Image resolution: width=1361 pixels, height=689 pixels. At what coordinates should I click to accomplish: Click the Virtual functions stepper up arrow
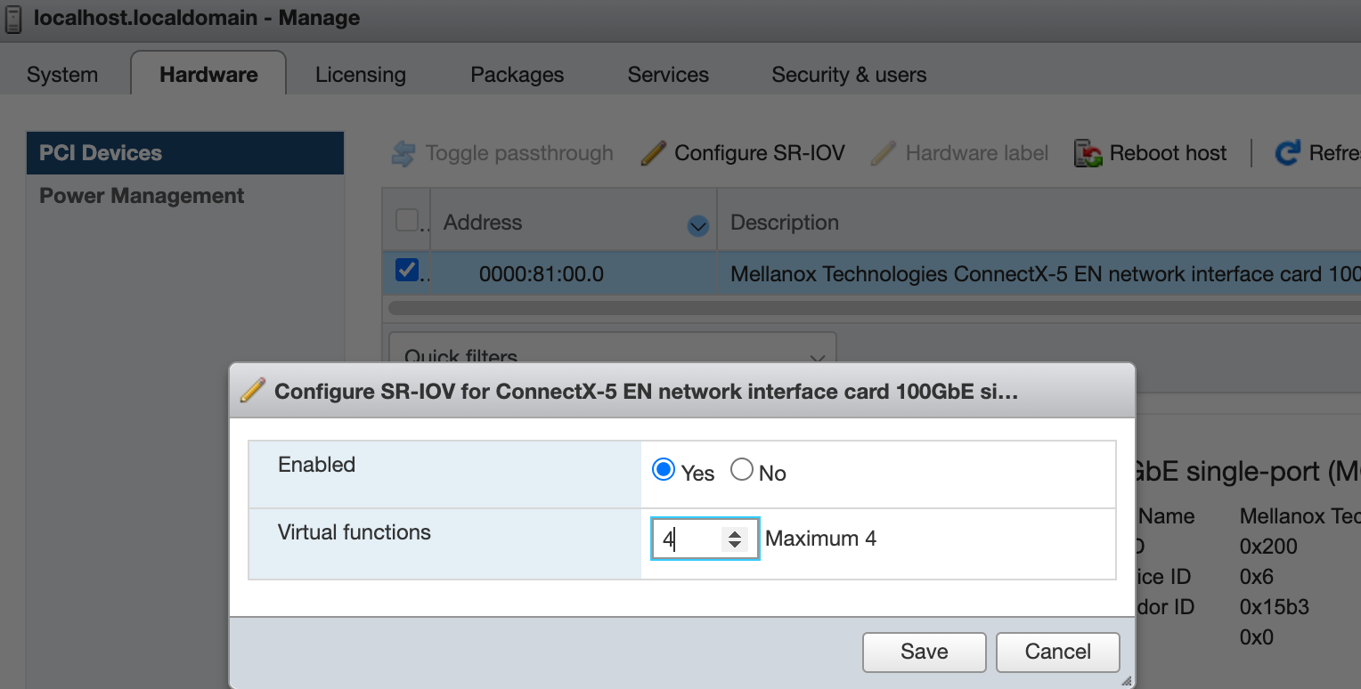click(x=735, y=531)
